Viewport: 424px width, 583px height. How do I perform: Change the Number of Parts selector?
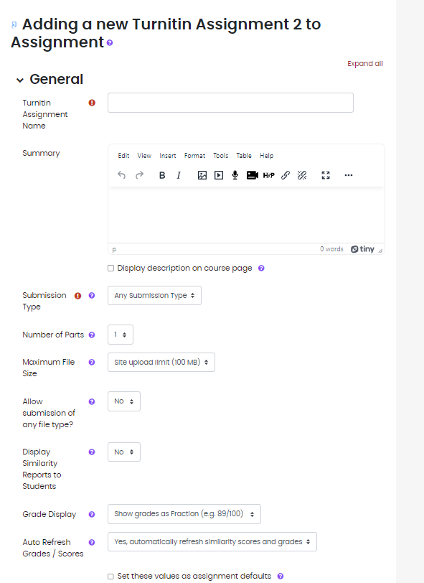[x=120, y=335]
